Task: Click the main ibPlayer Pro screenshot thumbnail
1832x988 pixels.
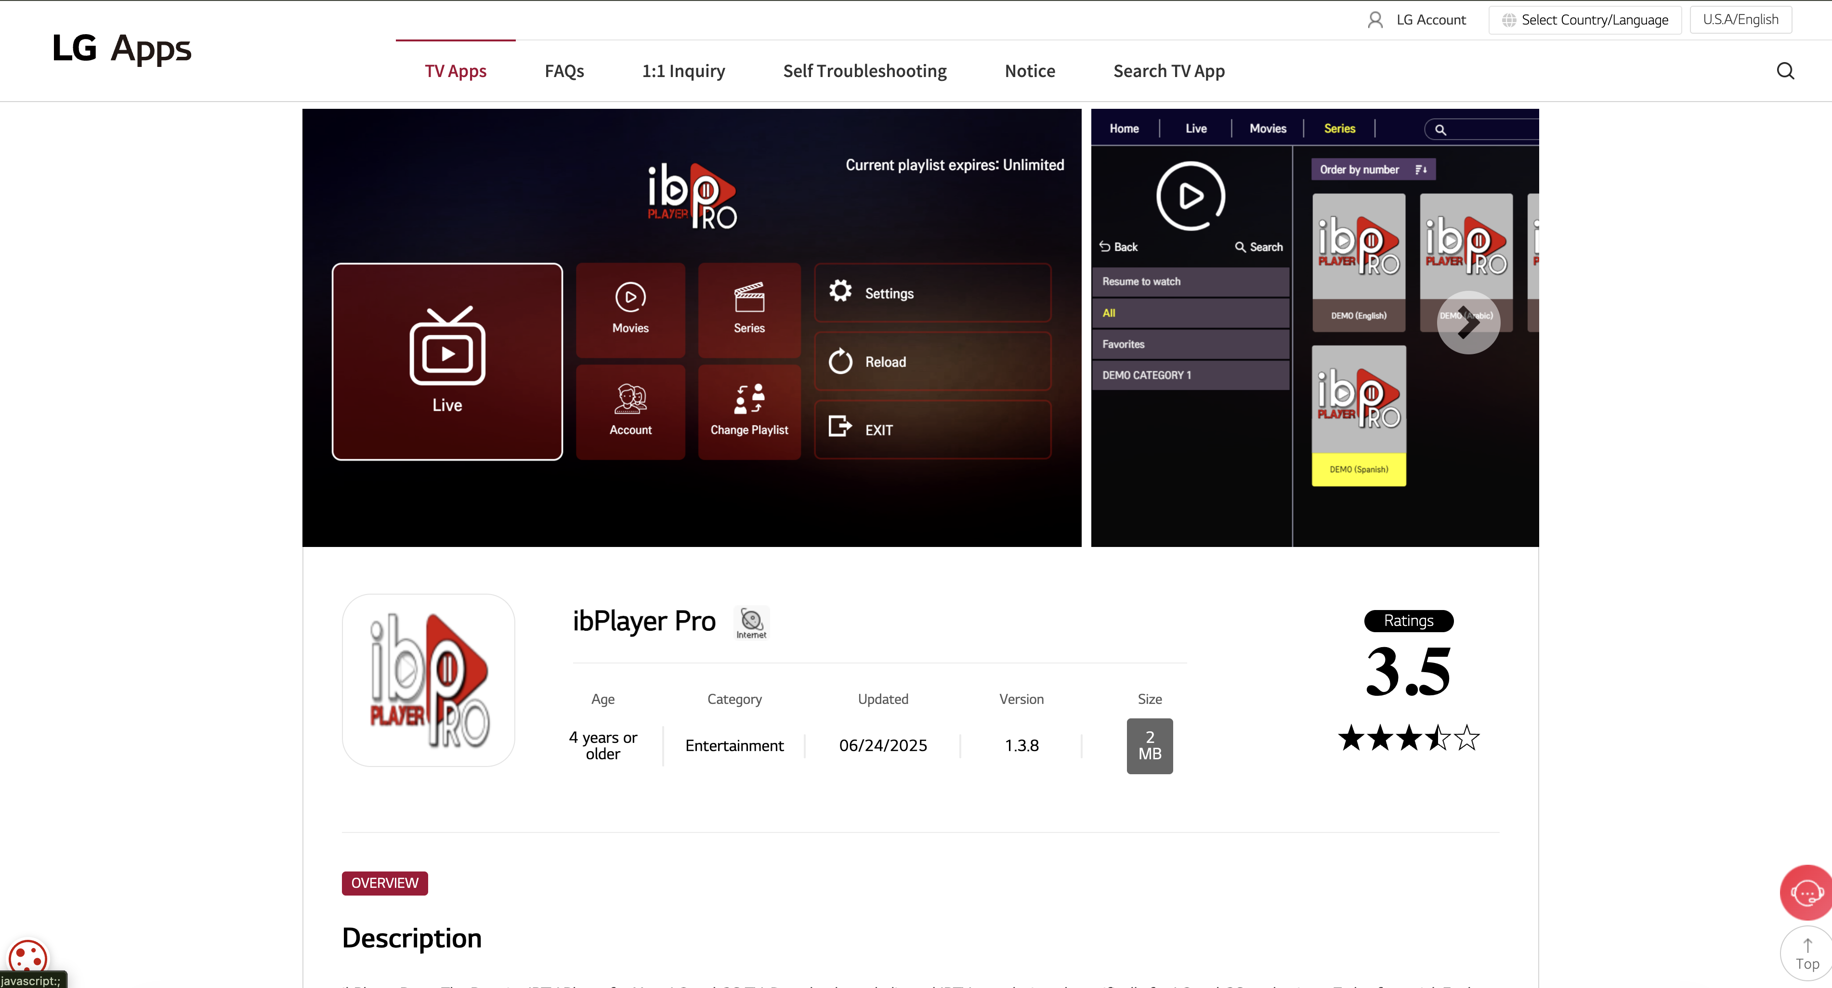Action: (x=691, y=328)
